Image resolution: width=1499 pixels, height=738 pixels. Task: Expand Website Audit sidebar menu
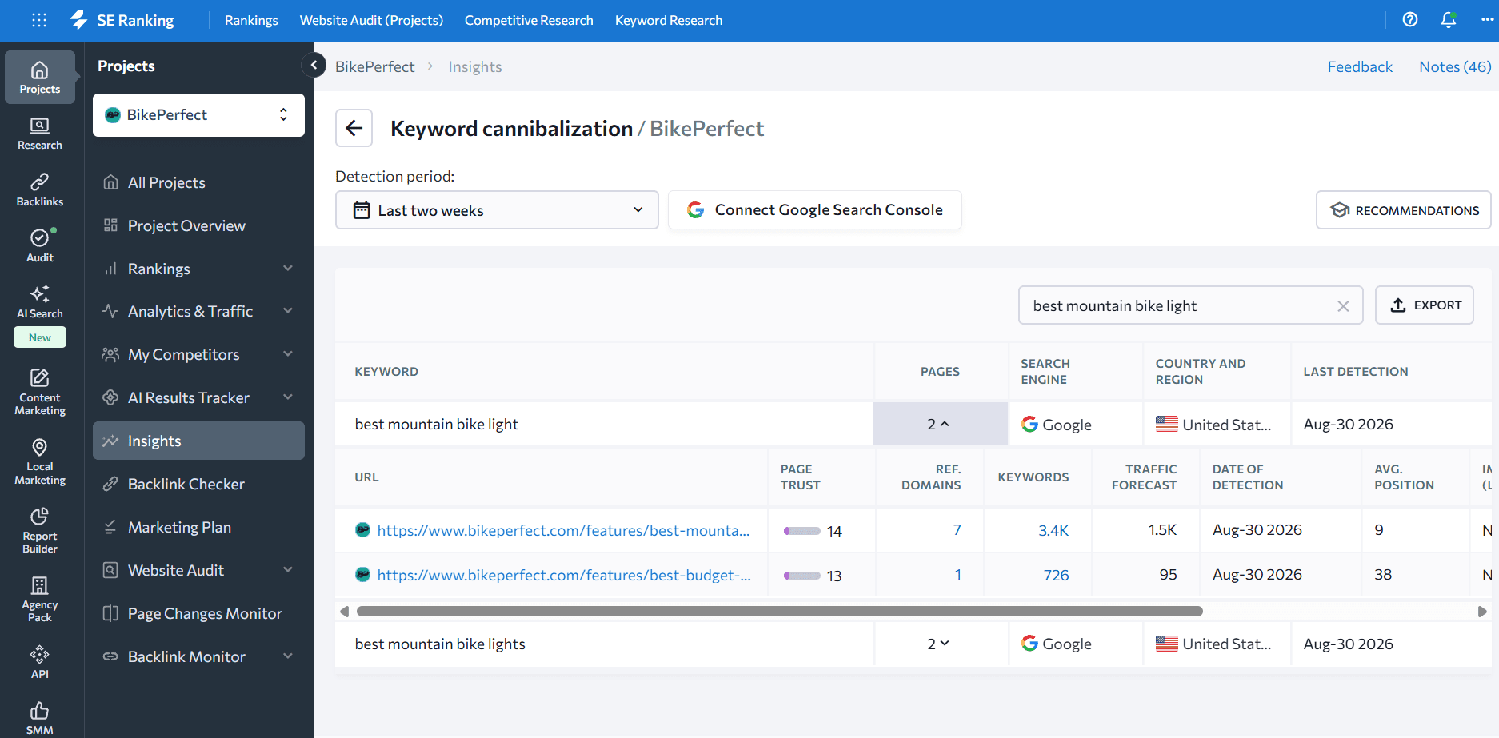point(288,570)
